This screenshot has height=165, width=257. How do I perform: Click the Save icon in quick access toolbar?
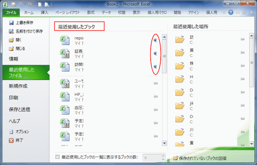pyautogui.click(x=13, y=4)
